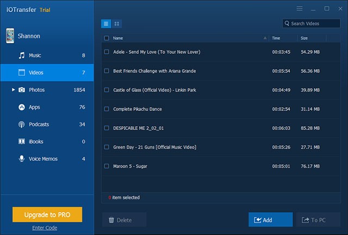Click the Upgrade to PRO button
The image size is (348, 235).
pyautogui.click(x=47, y=215)
